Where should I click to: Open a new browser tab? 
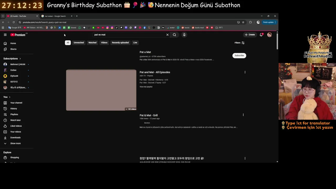coord(77,16)
